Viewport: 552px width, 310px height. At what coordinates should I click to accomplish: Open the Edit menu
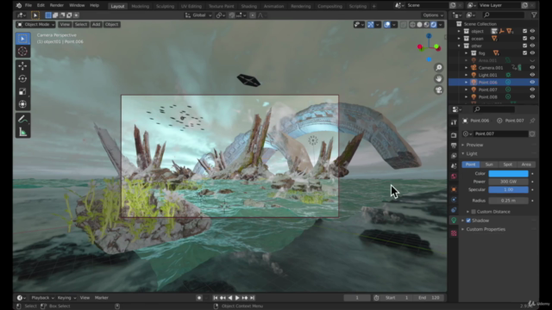point(41,6)
